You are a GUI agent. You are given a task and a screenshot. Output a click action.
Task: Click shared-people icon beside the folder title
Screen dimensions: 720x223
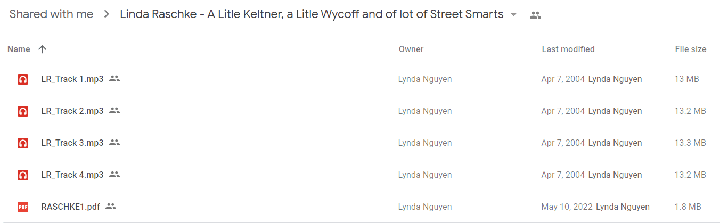535,15
